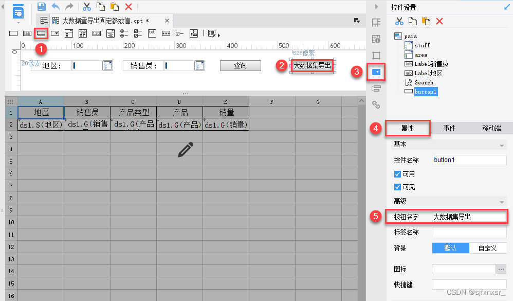Viewport: 513px width, 301px height.
Task: Insert a label widget
Action: [27, 33]
